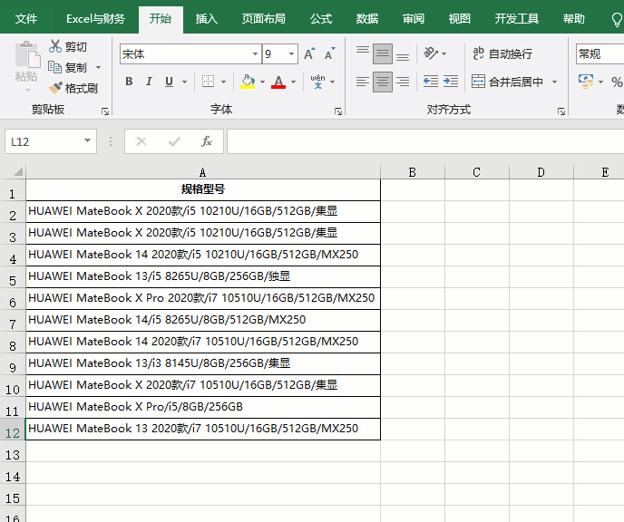624x522 pixels.
Task: Click the confirm checkmark in formula bar
Action: 174,141
